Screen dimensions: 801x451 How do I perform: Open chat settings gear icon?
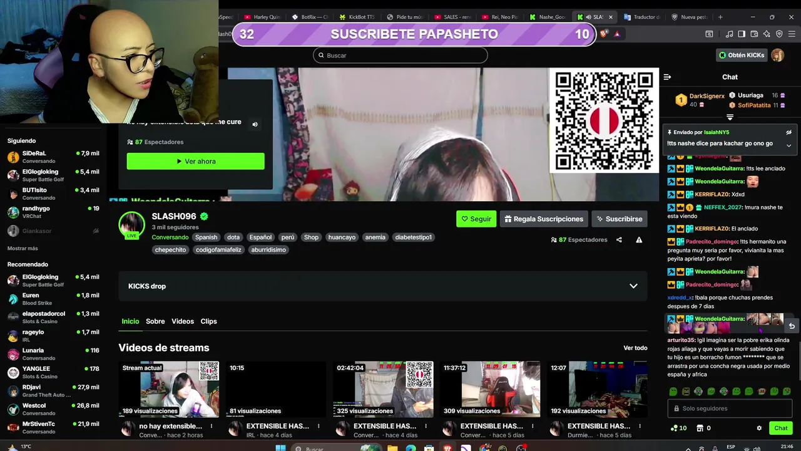point(759,428)
